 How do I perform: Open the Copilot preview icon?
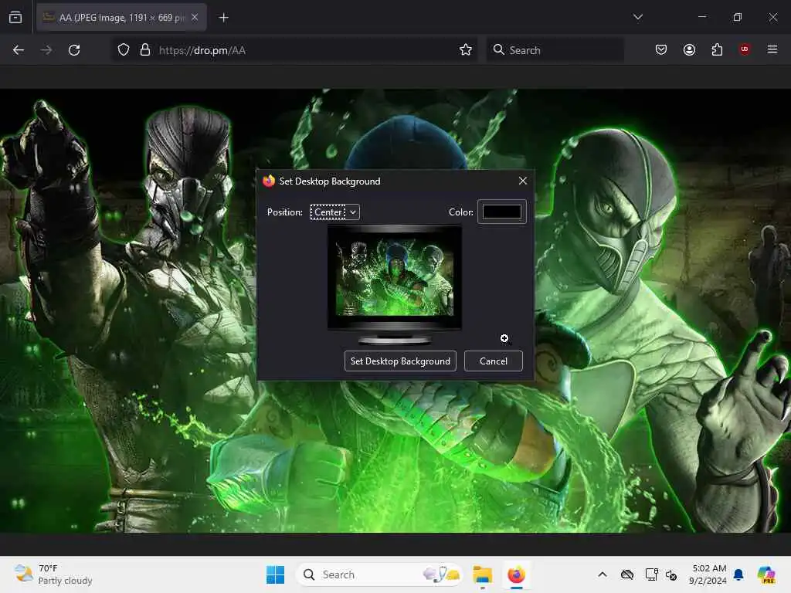click(766, 574)
